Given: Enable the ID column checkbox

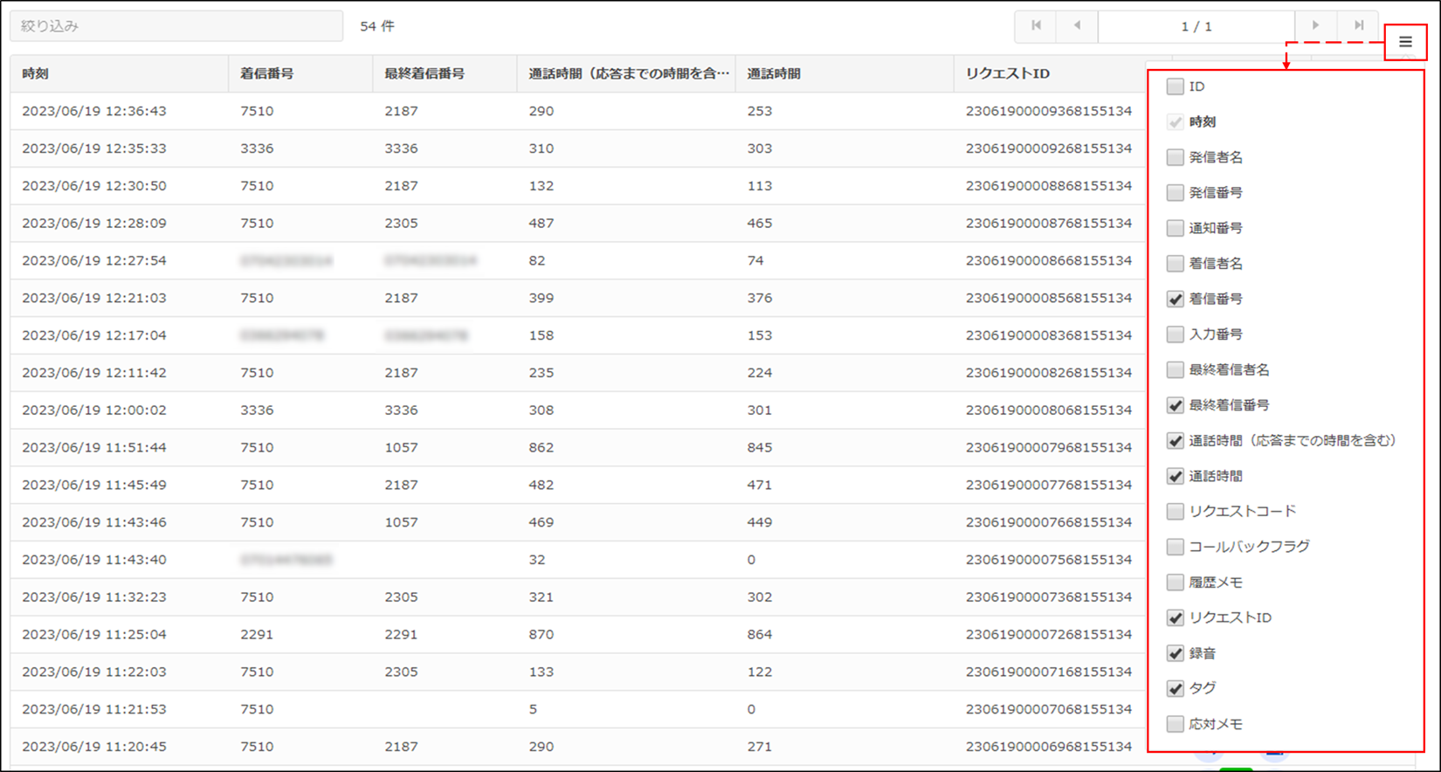Looking at the screenshot, I should point(1176,86).
